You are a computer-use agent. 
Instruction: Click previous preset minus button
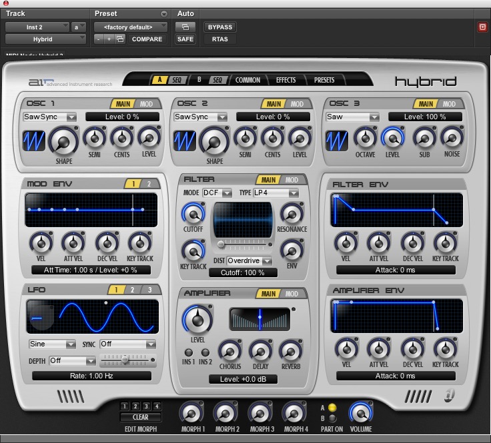99,39
